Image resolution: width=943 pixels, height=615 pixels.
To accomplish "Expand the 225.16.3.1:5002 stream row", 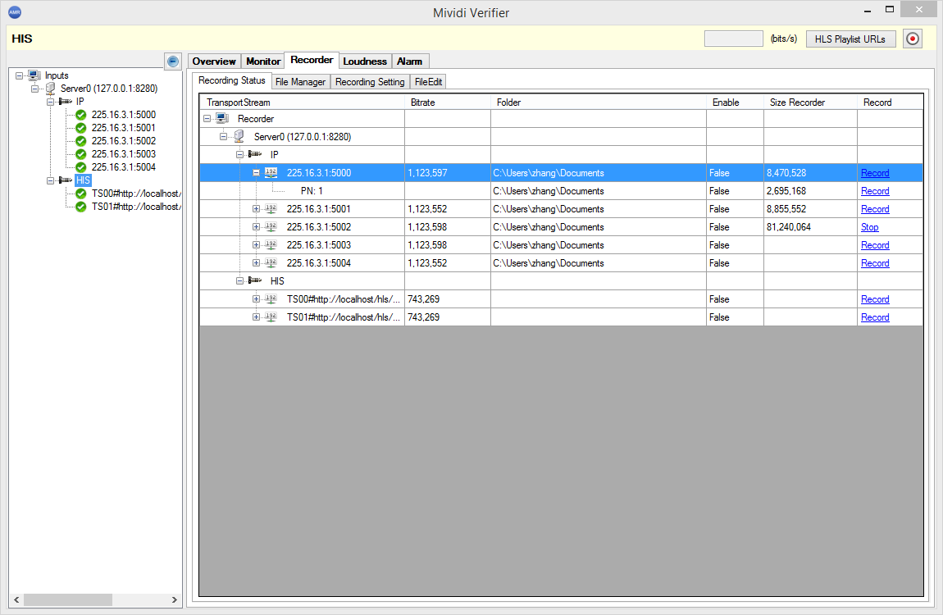I will (x=256, y=227).
